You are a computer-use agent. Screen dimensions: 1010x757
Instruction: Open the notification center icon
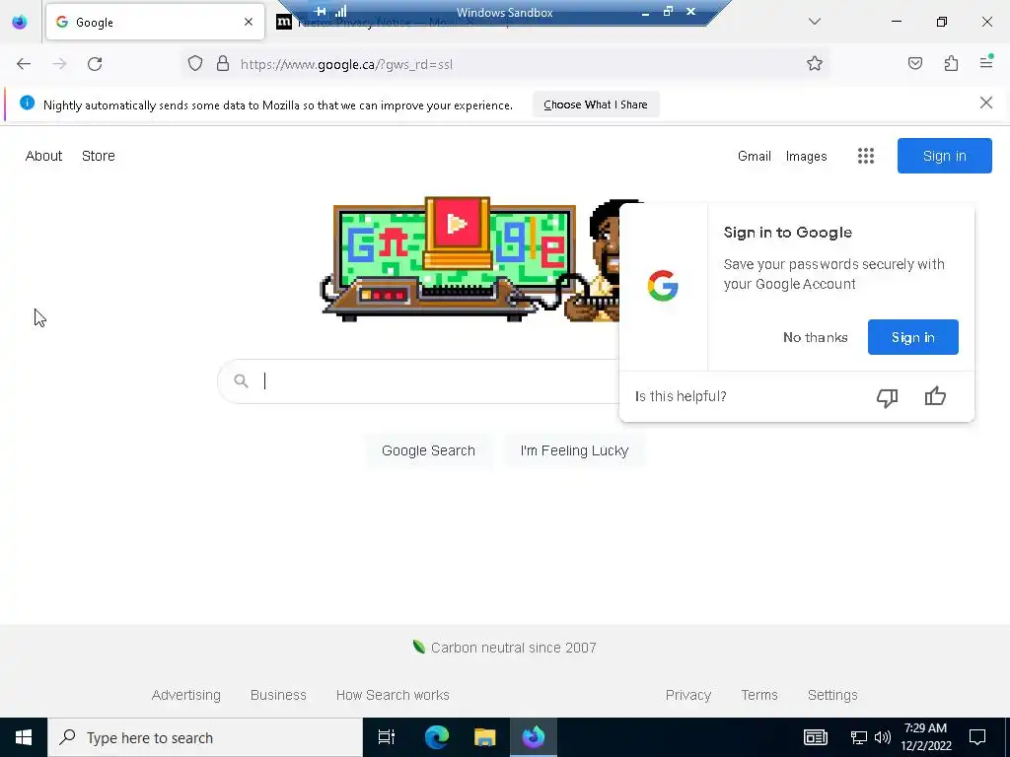click(x=977, y=737)
